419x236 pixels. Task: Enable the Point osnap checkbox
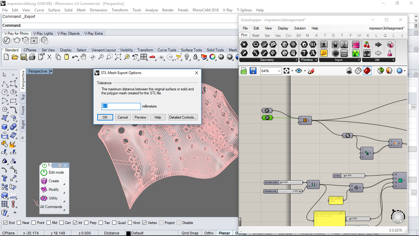(33, 223)
